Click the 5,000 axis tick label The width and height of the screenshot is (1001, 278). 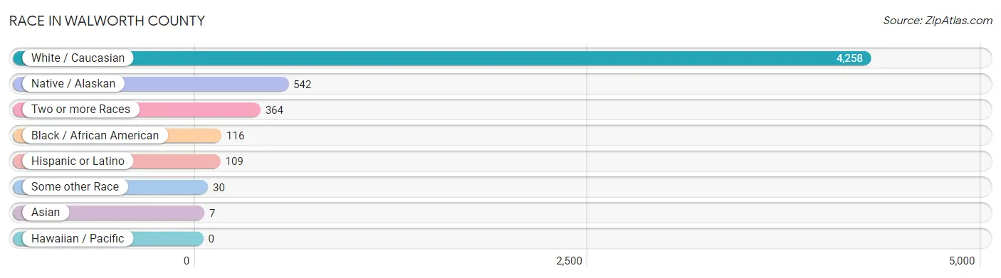pyautogui.click(x=961, y=261)
